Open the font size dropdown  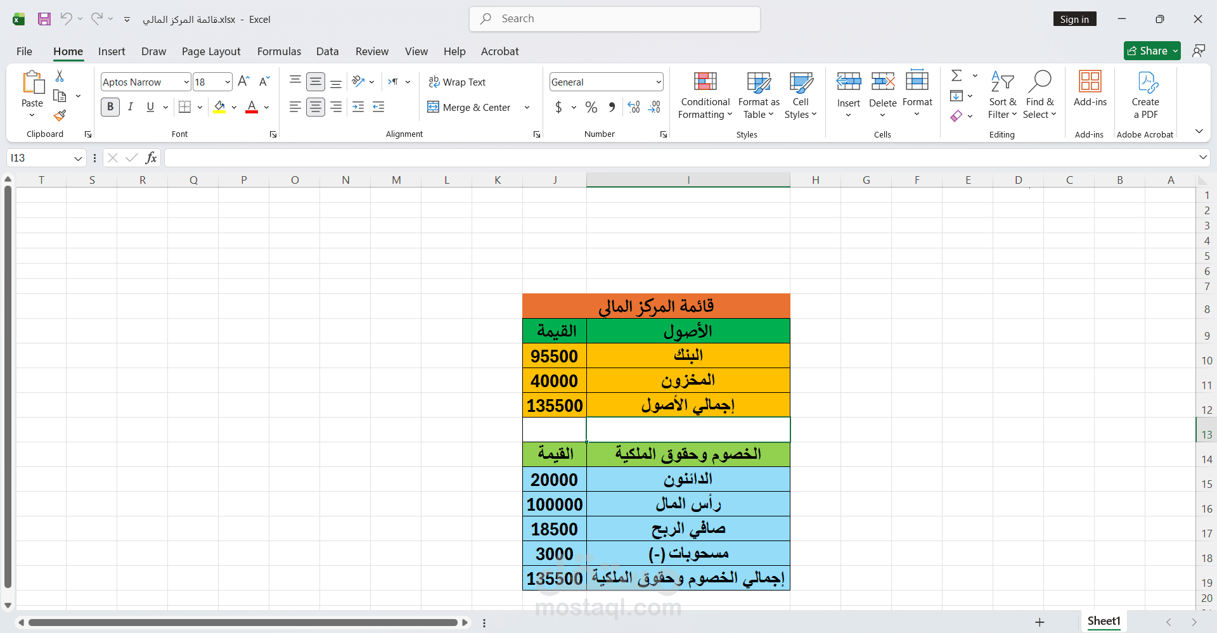point(228,82)
